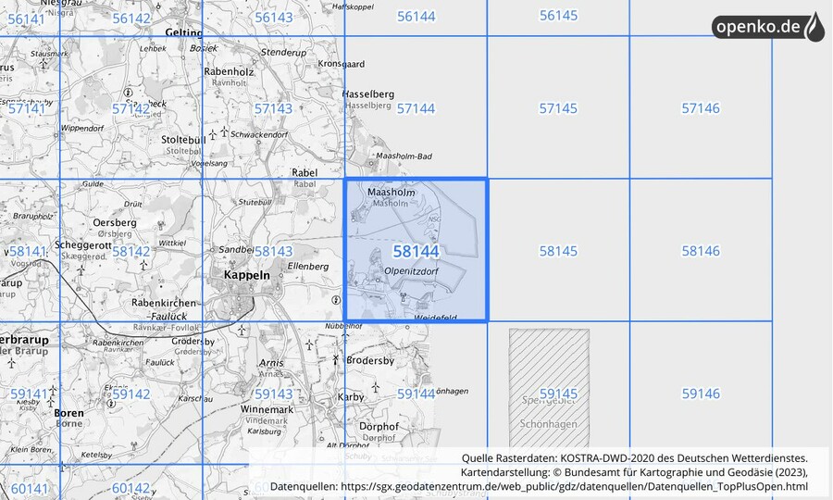Click grid cell label 57146
The image size is (833, 500).
(x=701, y=108)
